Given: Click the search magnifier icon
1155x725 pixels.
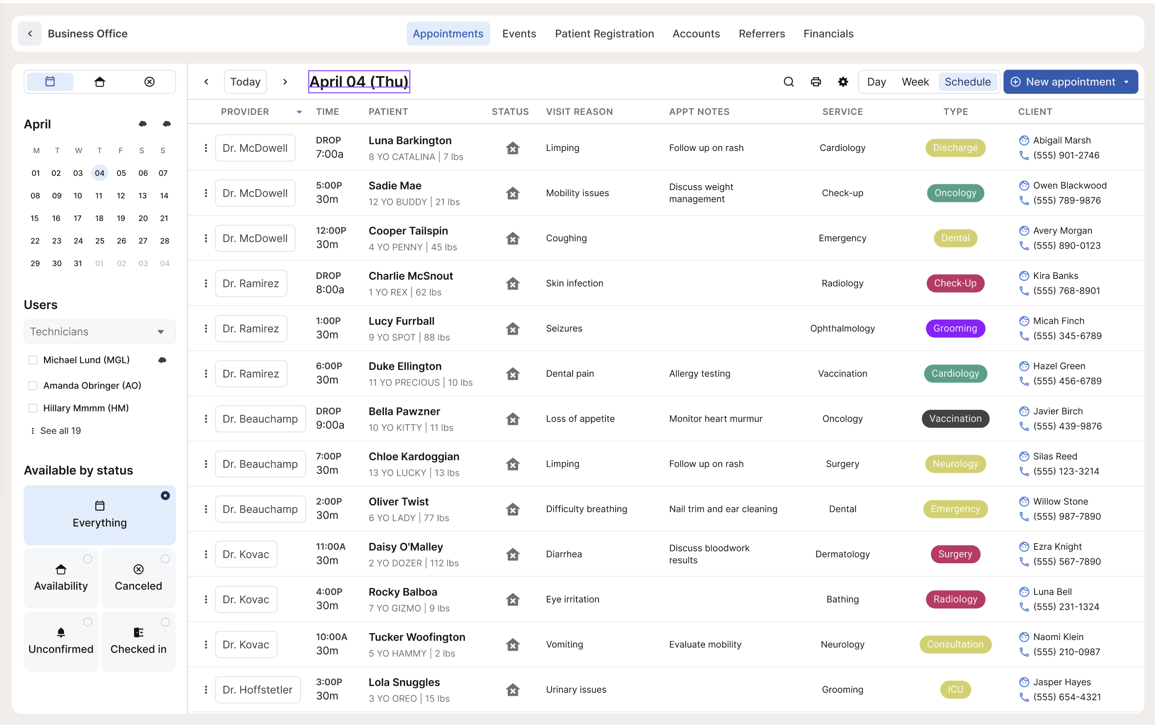Looking at the screenshot, I should [x=788, y=82].
